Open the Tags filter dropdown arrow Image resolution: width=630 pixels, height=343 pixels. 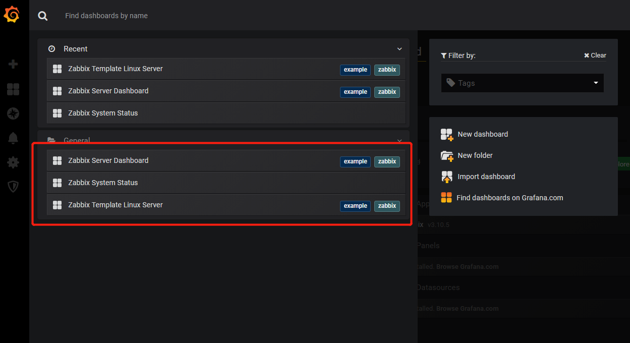(596, 83)
